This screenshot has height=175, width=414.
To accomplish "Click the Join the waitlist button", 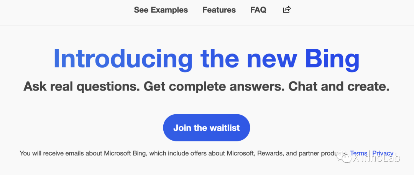I will [x=207, y=128].
